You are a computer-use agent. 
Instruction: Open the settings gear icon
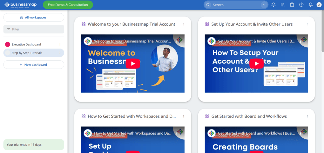pos(273,5)
